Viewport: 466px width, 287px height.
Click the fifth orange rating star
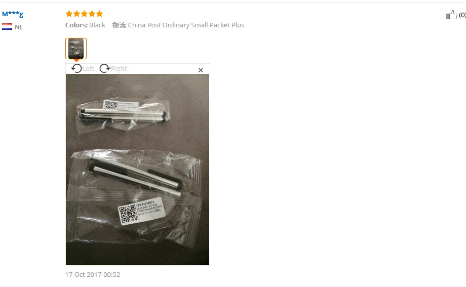coord(100,14)
